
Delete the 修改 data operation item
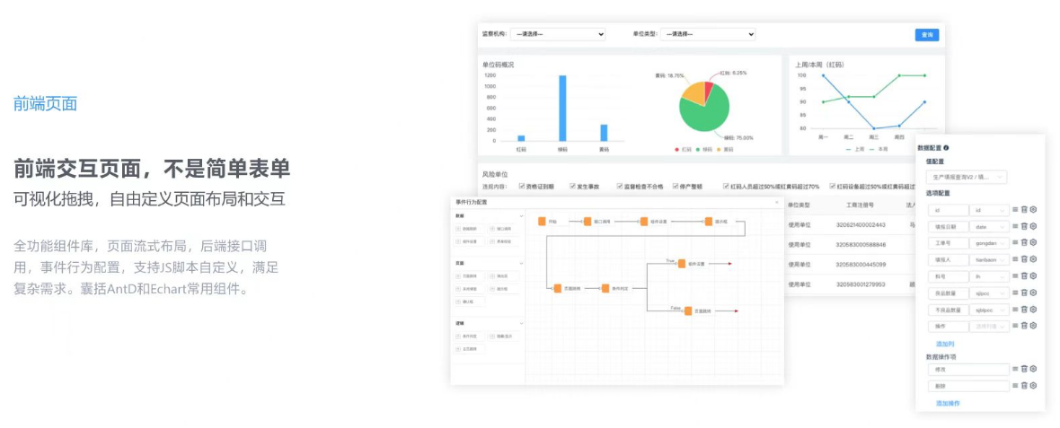1024,369
